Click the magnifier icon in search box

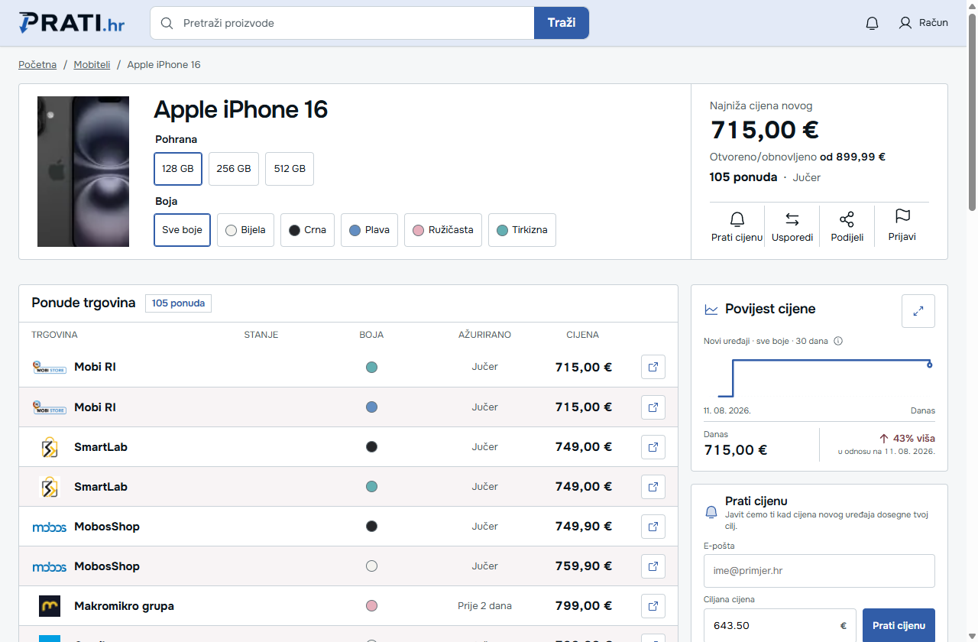coord(167,23)
